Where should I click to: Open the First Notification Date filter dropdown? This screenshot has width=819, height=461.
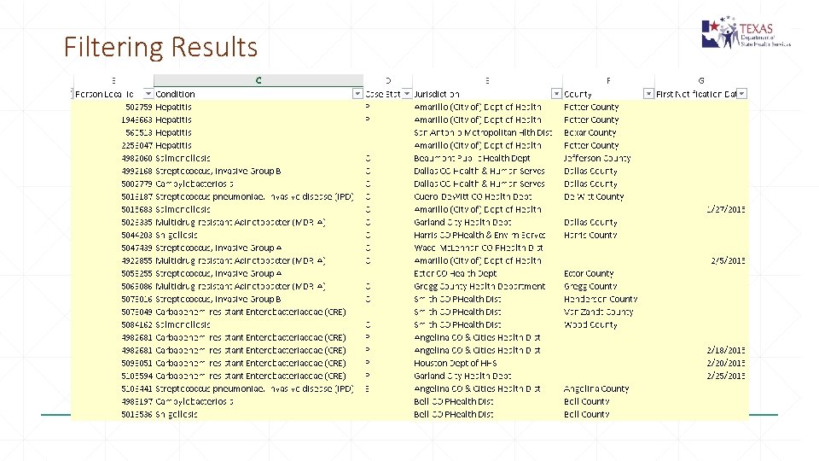click(x=741, y=94)
